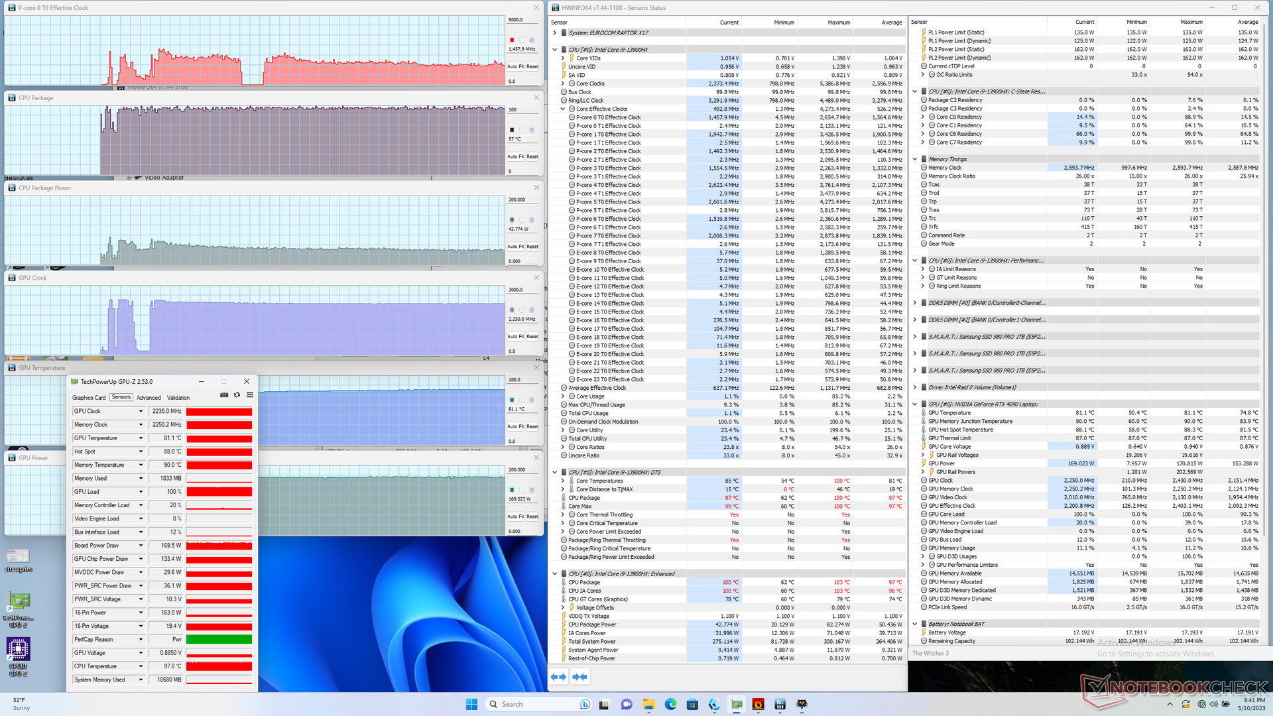Click the GPU-Z refresh icon
This screenshot has height=716, width=1273.
[x=237, y=395]
